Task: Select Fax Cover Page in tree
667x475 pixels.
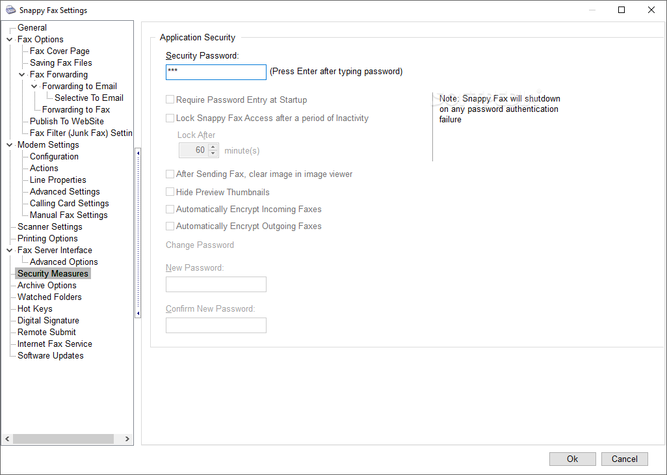Action: 60,51
